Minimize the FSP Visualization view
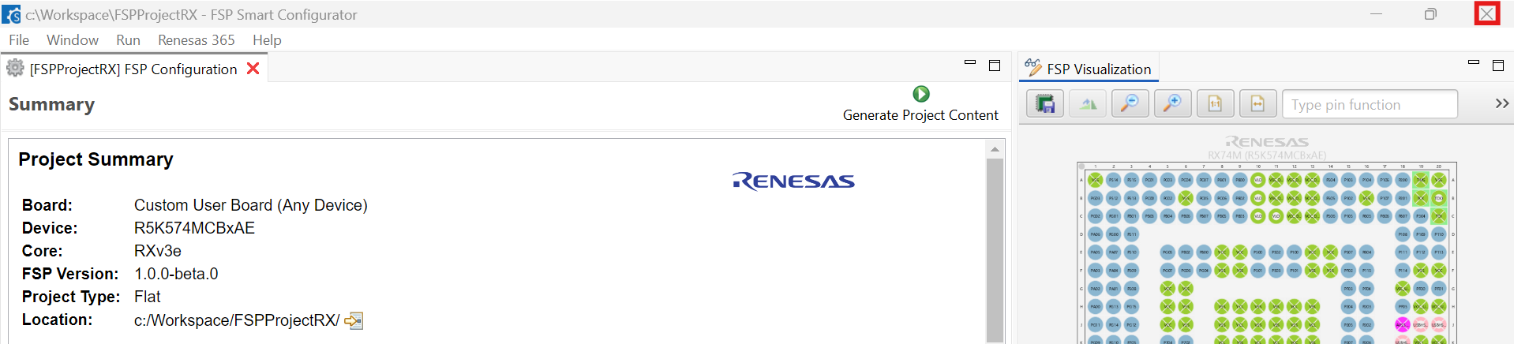The width and height of the screenshot is (1514, 344). [1473, 62]
